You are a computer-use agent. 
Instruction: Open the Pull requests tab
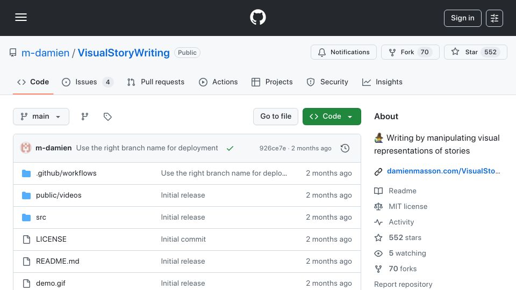click(156, 82)
